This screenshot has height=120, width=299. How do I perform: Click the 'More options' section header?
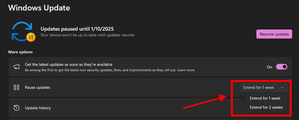tap(20, 52)
